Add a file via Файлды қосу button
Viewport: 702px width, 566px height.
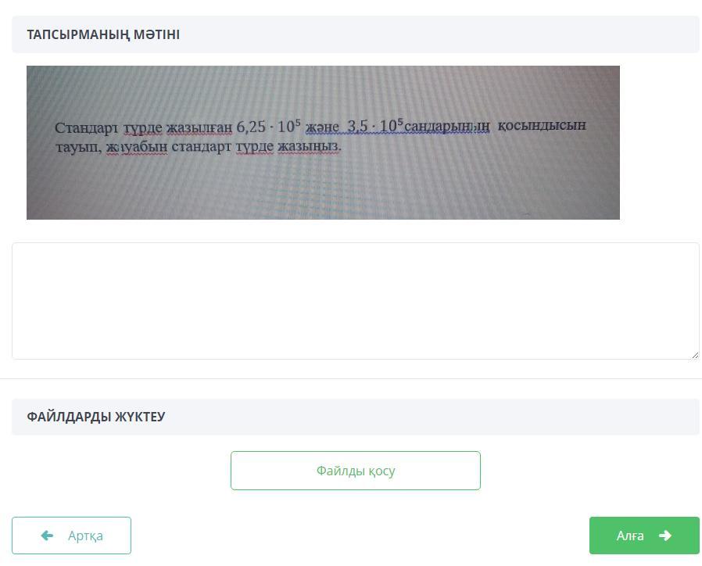pyautogui.click(x=356, y=471)
